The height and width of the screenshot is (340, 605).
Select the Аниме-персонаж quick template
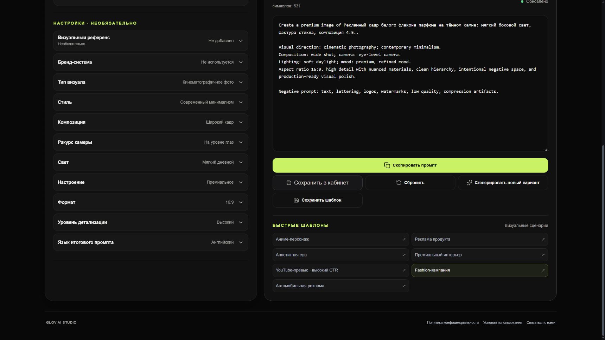point(340,239)
